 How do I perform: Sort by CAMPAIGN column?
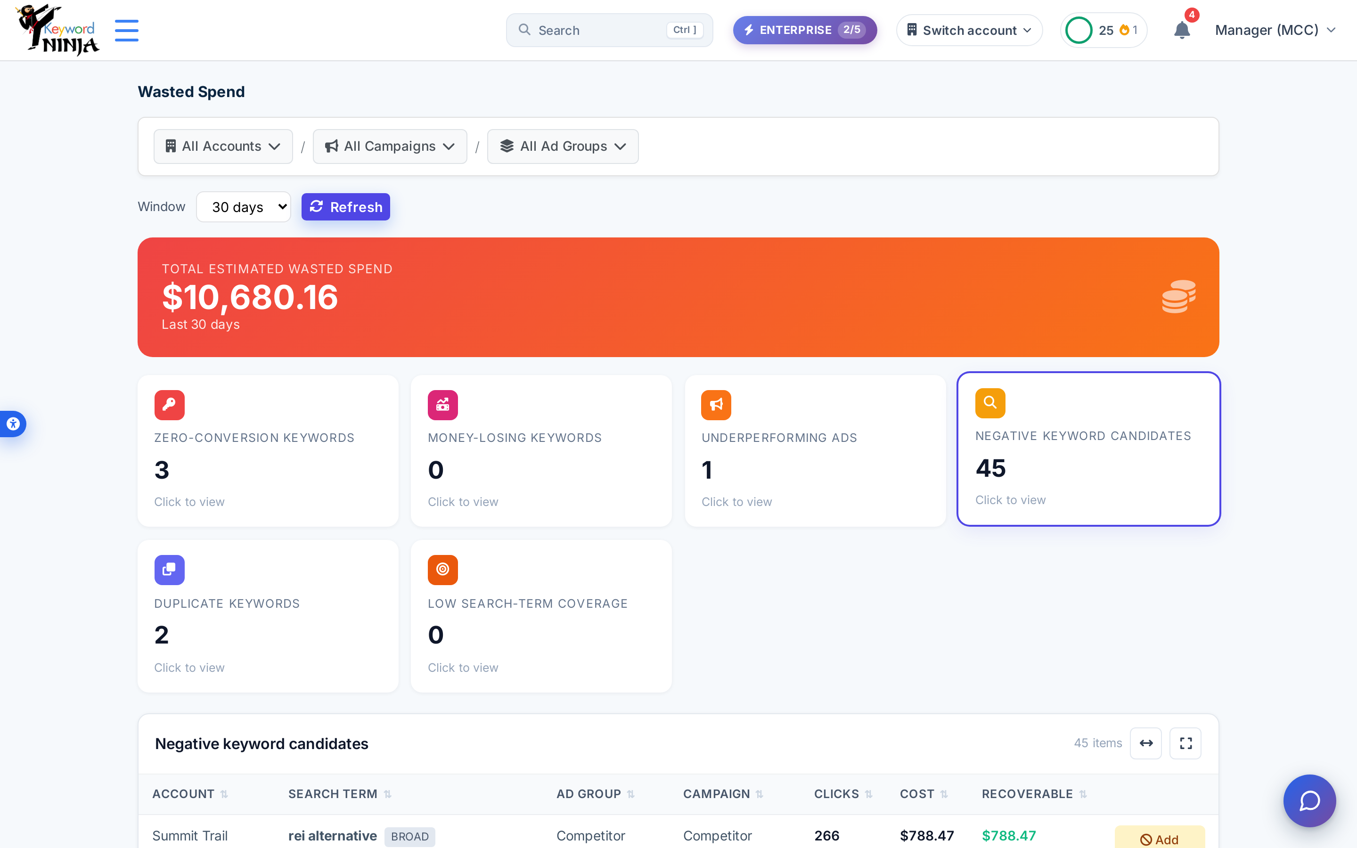click(723, 794)
